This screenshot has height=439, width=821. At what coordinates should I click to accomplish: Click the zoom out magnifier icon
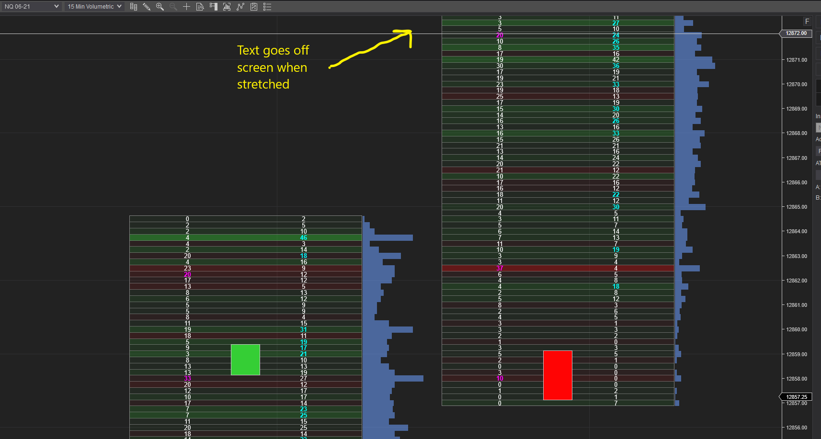[173, 7]
